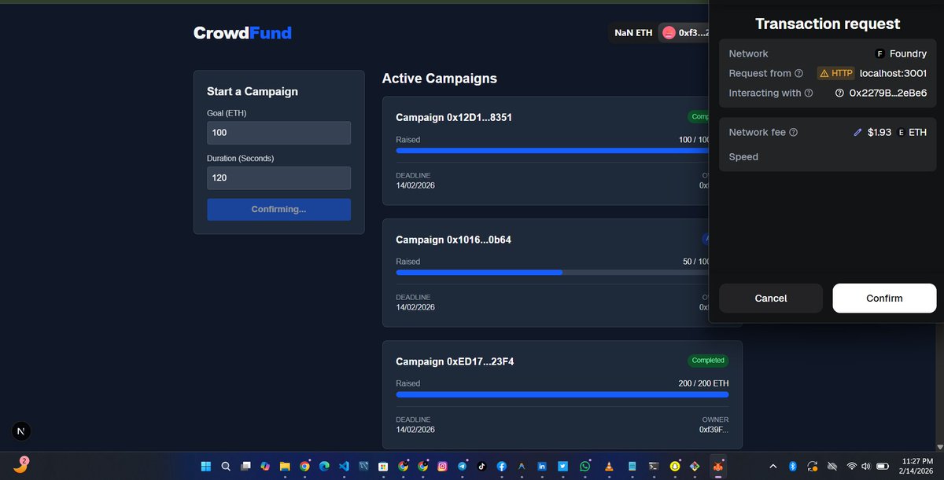Viewport: 944px width, 480px height.
Task: Open WhatsApp from the taskbar
Action: [584, 466]
